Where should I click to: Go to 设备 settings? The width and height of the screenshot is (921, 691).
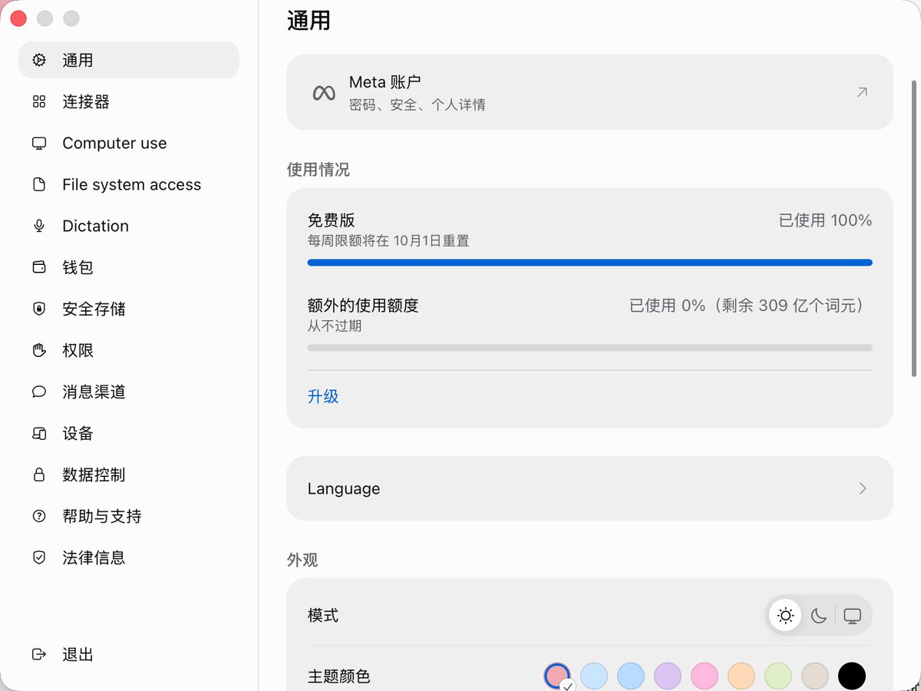pyautogui.click(x=129, y=433)
